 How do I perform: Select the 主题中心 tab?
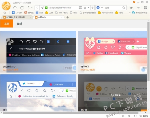coord(49,17)
